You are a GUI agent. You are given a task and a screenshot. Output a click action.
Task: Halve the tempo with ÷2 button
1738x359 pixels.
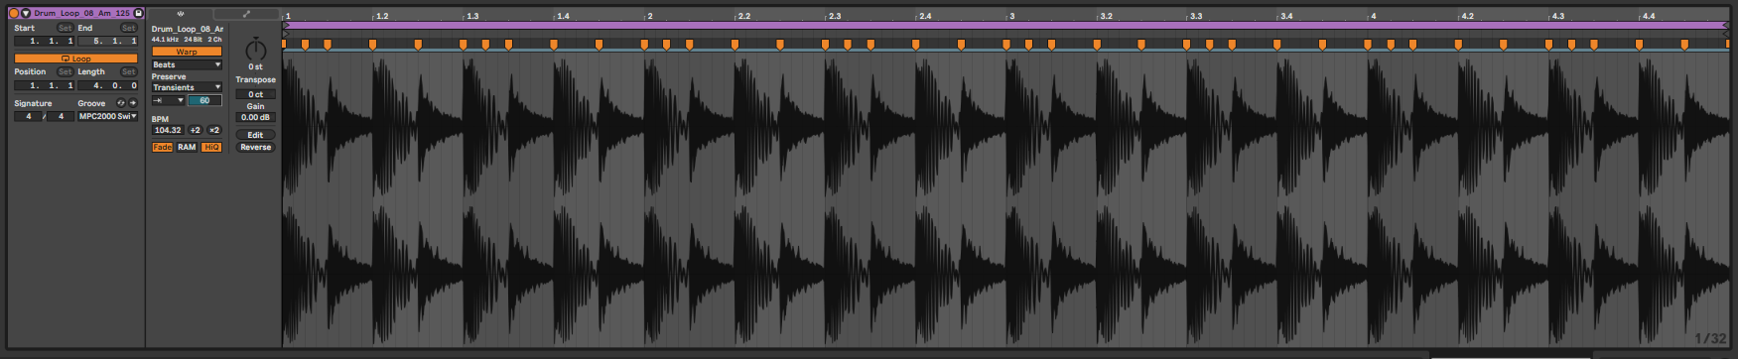coord(196,130)
